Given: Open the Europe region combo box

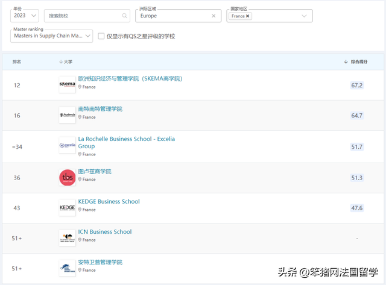Looking at the screenshot, I should point(179,16).
